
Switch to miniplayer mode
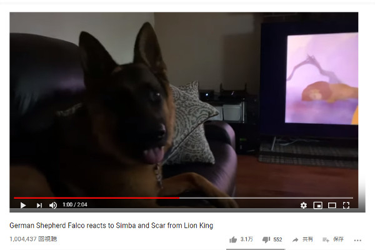(x=317, y=205)
